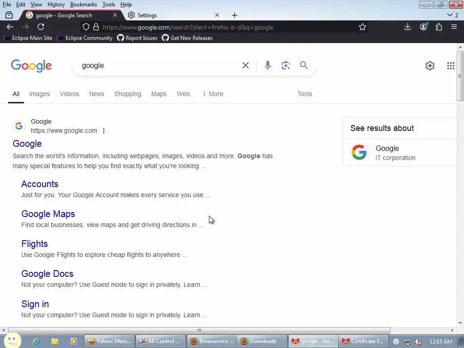Viewport: 464px width, 348px height.
Task: Open Google quick settings gear
Action: point(430,66)
